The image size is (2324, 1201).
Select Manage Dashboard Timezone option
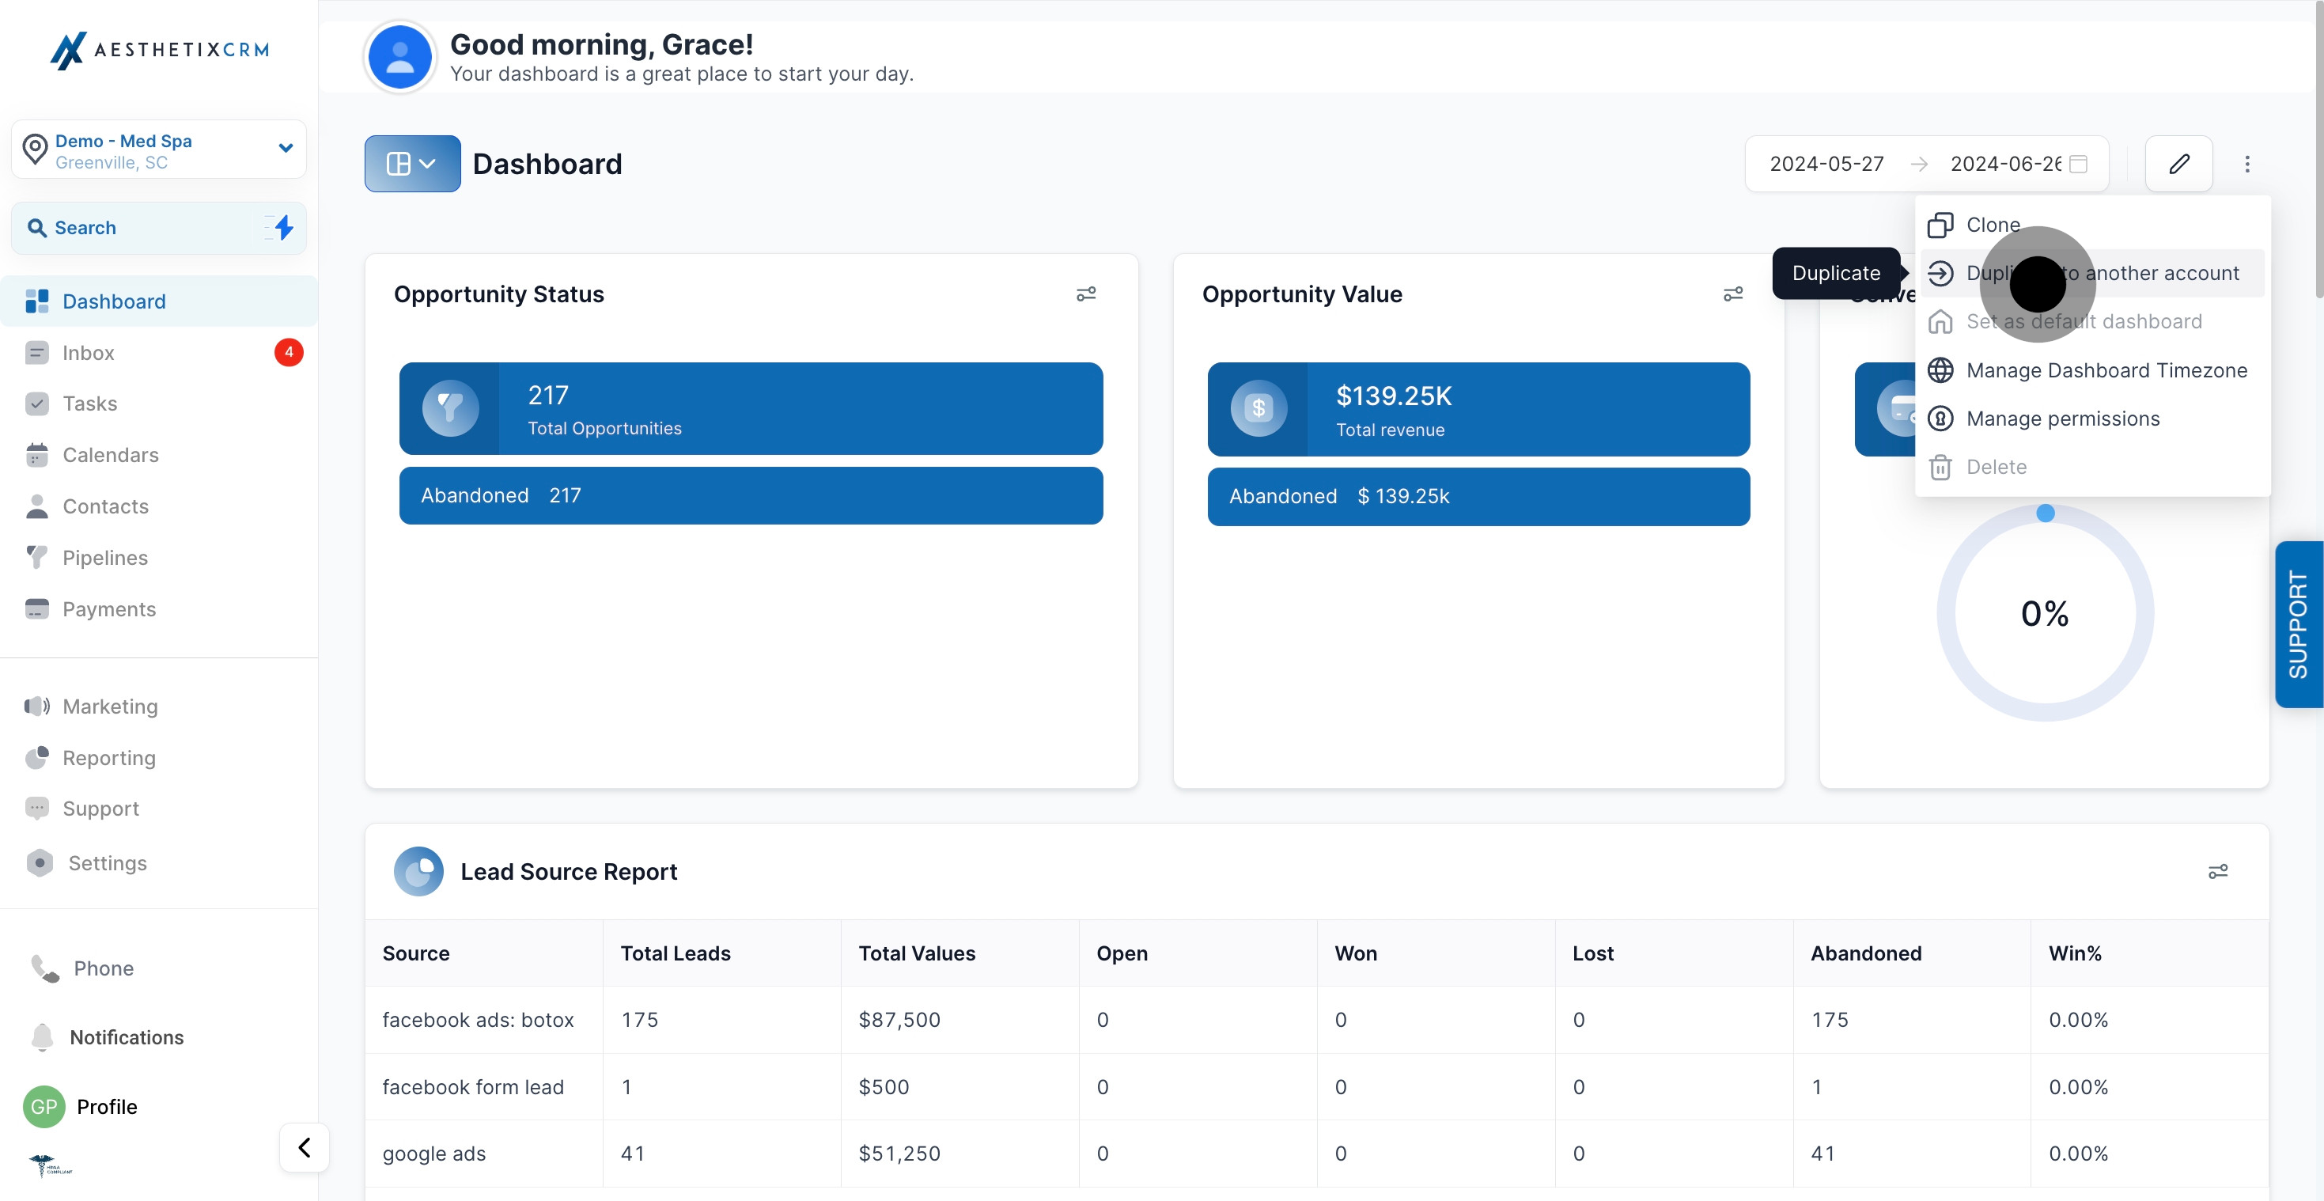tap(2105, 370)
